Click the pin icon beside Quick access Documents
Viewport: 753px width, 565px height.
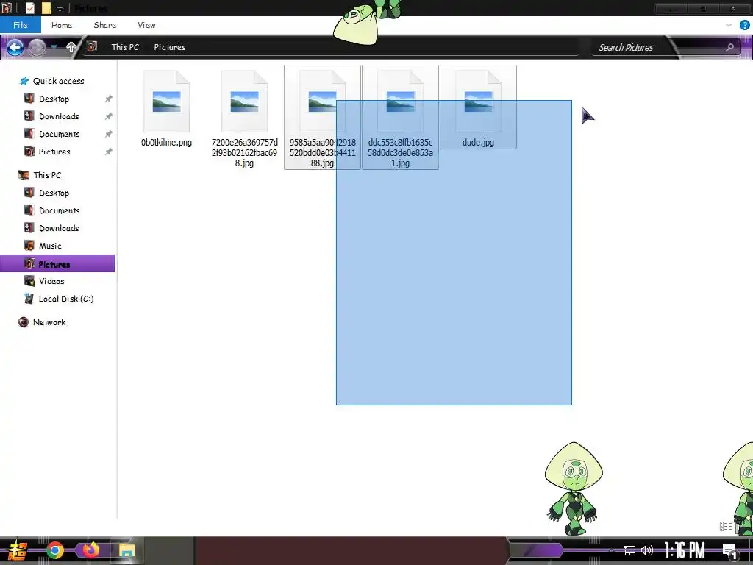(109, 134)
